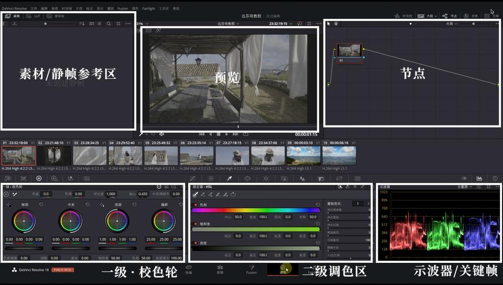Toggle bypass color grades icon in viewer
The image size is (503, 285).
click(300, 24)
